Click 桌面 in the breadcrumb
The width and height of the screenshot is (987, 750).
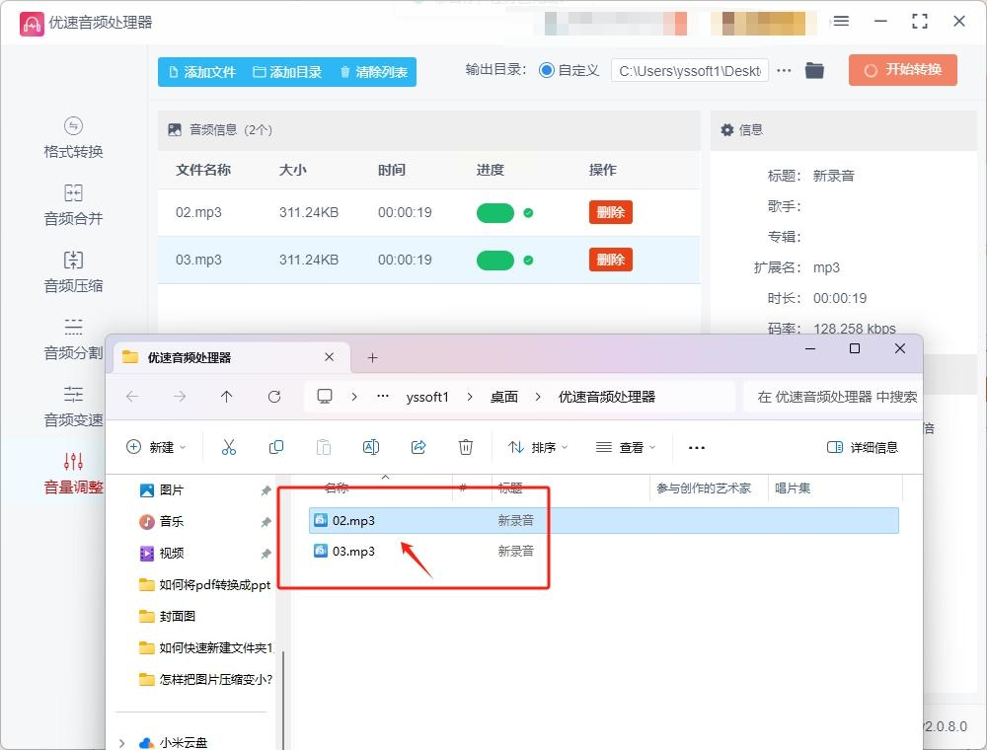504,397
